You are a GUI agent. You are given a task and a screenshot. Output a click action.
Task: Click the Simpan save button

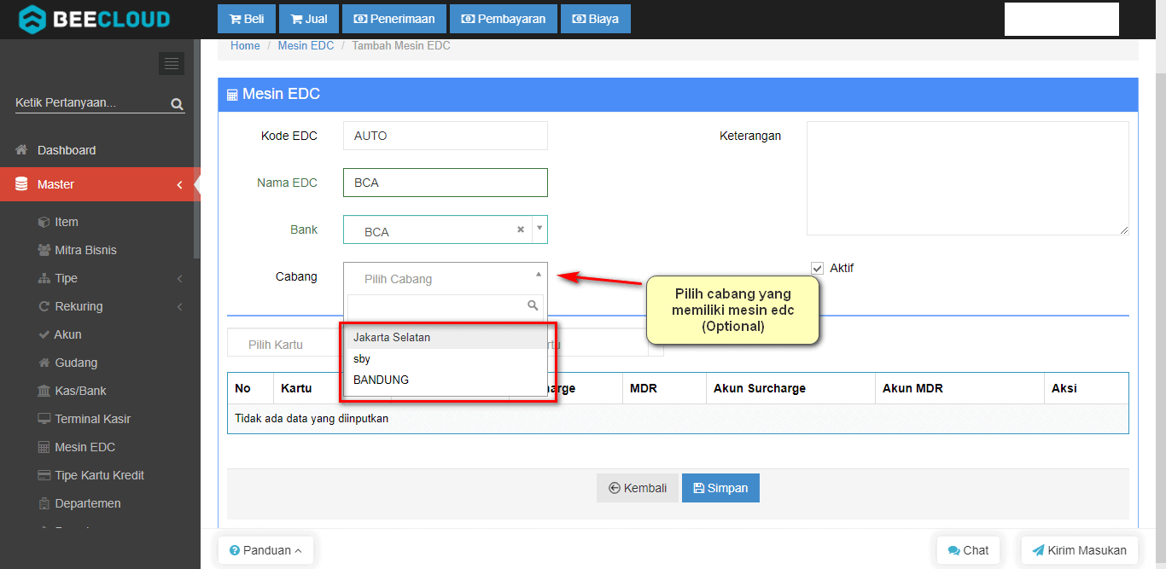(720, 488)
